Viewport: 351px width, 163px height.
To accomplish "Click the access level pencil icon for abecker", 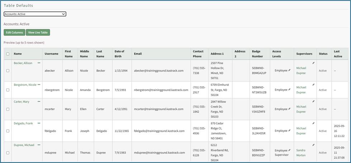I will tap(289, 71).
